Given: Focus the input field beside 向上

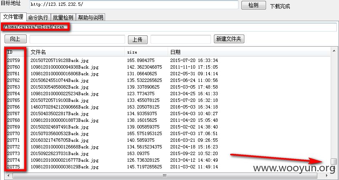Looking at the screenshot, I should pyautogui.click(x=77, y=39).
